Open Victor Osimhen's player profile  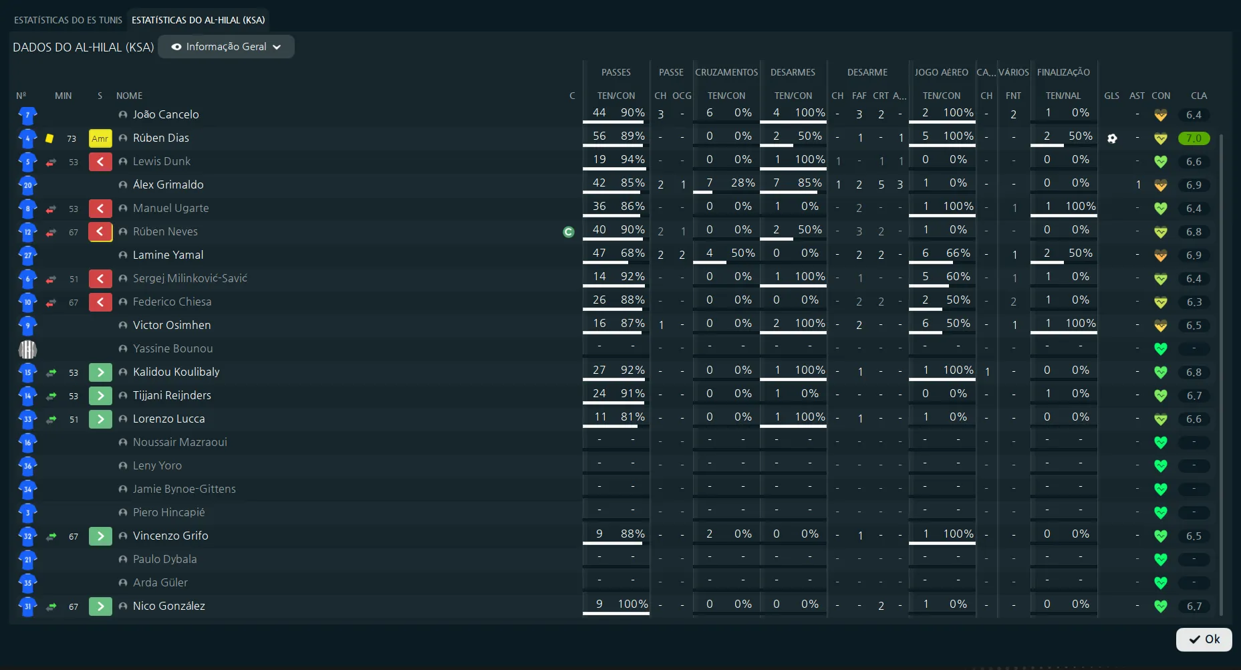tap(172, 325)
